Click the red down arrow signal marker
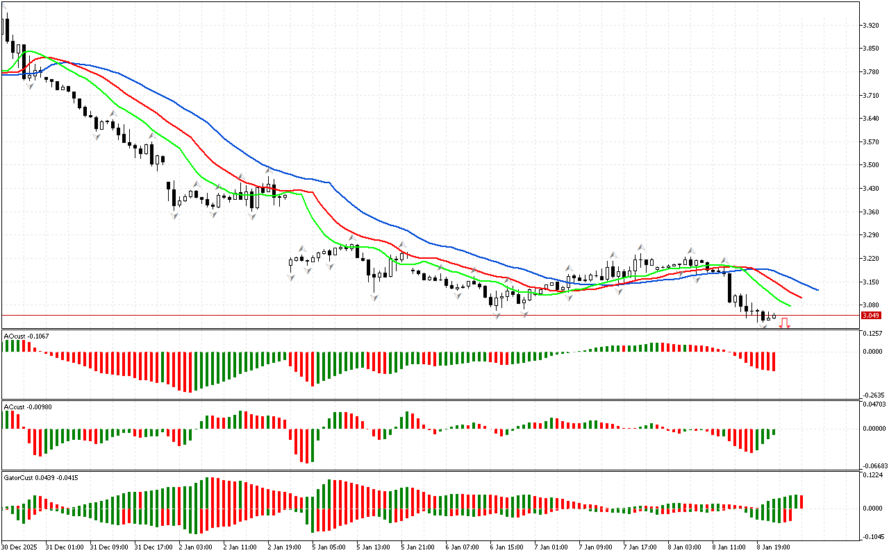Image resolution: width=889 pixels, height=555 pixels. coord(784,323)
